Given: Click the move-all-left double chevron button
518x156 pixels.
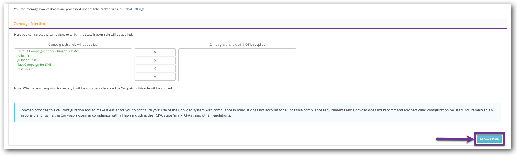Looking at the screenshot, I should coord(155,77).
